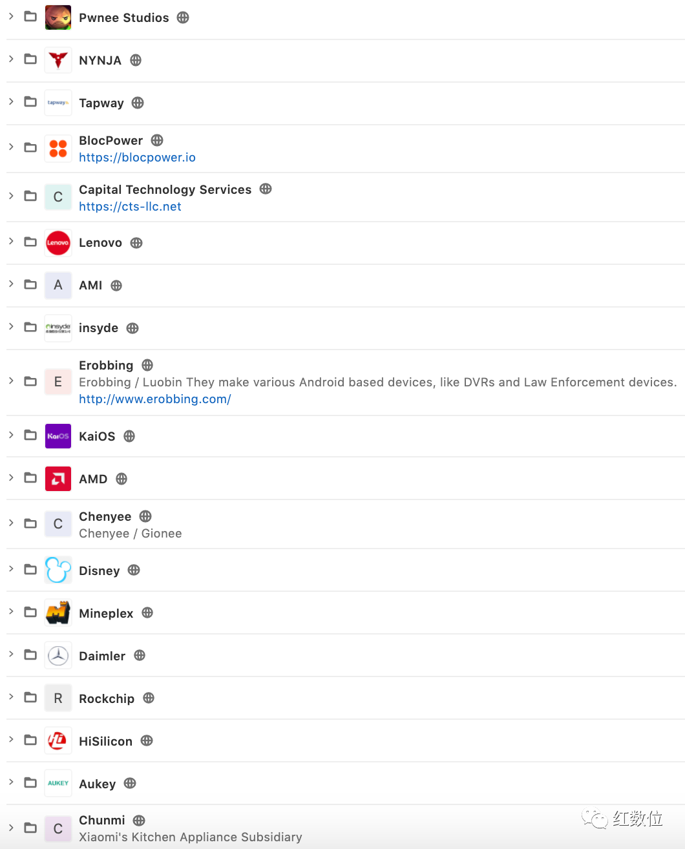Click the HiSilicon logo avatar

click(x=58, y=741)
